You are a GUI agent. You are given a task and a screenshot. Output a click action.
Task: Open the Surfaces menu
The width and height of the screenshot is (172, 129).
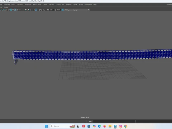52,4
